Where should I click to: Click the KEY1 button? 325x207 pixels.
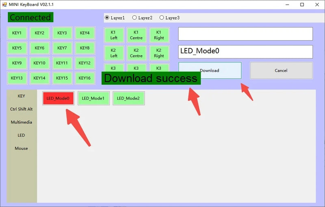click(17, 33)
